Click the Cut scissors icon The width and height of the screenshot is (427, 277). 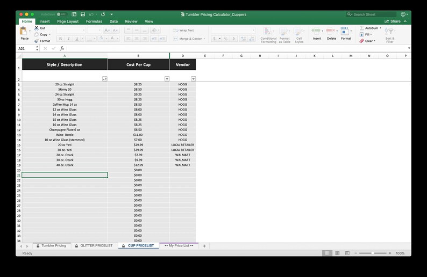click(x=37, y=28)
